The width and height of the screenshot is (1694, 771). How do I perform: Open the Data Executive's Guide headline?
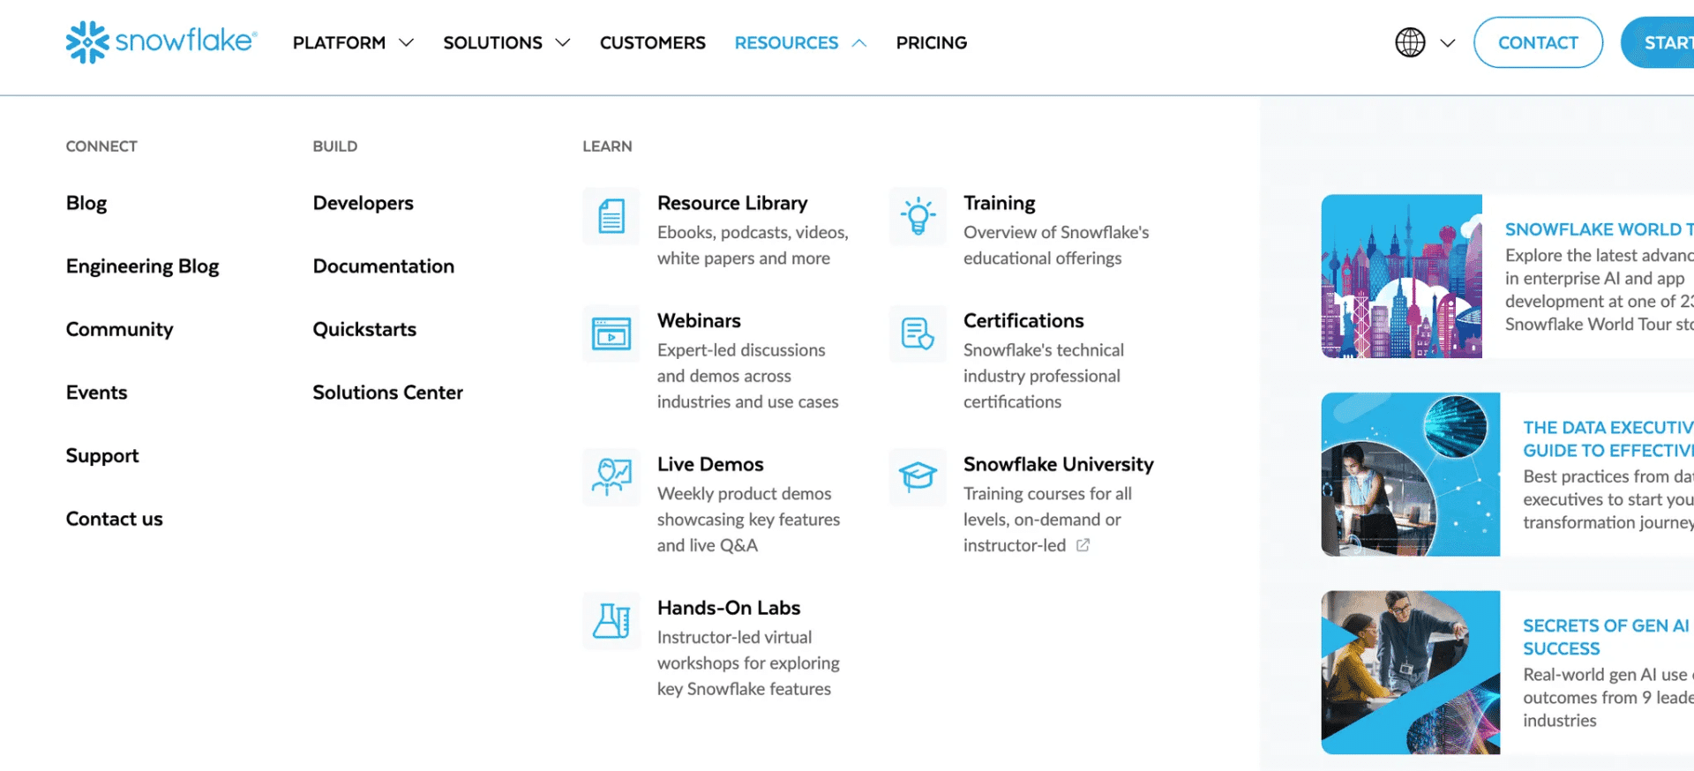[x=1608, y=439]
